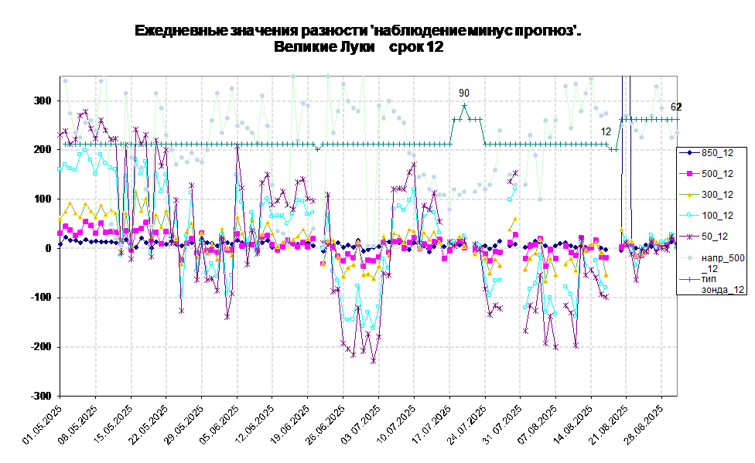
Task: Click the 850_12 dark blue diamond legend marker
Action: pyautogui.click(x=688, y=153)
